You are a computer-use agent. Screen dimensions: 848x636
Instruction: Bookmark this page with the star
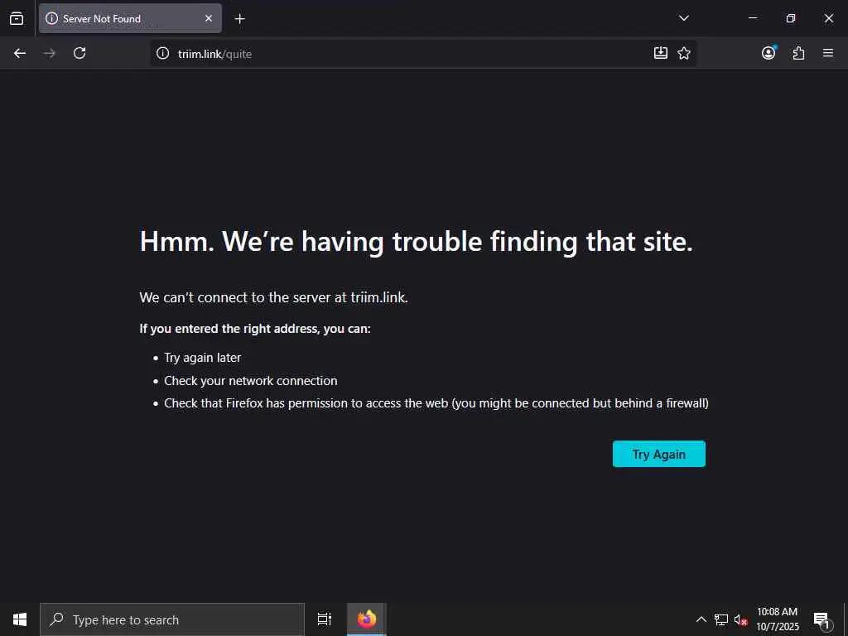coord(684,53)
